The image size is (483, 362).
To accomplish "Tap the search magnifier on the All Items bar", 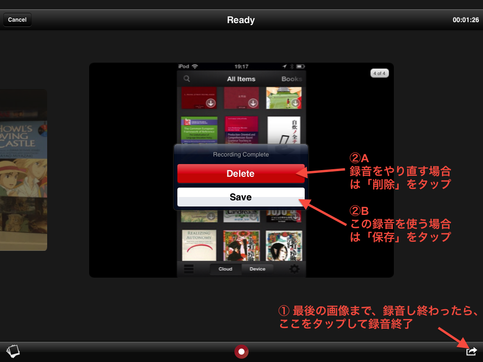I will (x=187, y=79).
